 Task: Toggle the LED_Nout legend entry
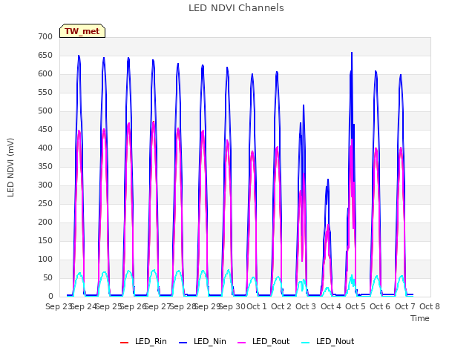pyautogui.click(x=328, y=341)
